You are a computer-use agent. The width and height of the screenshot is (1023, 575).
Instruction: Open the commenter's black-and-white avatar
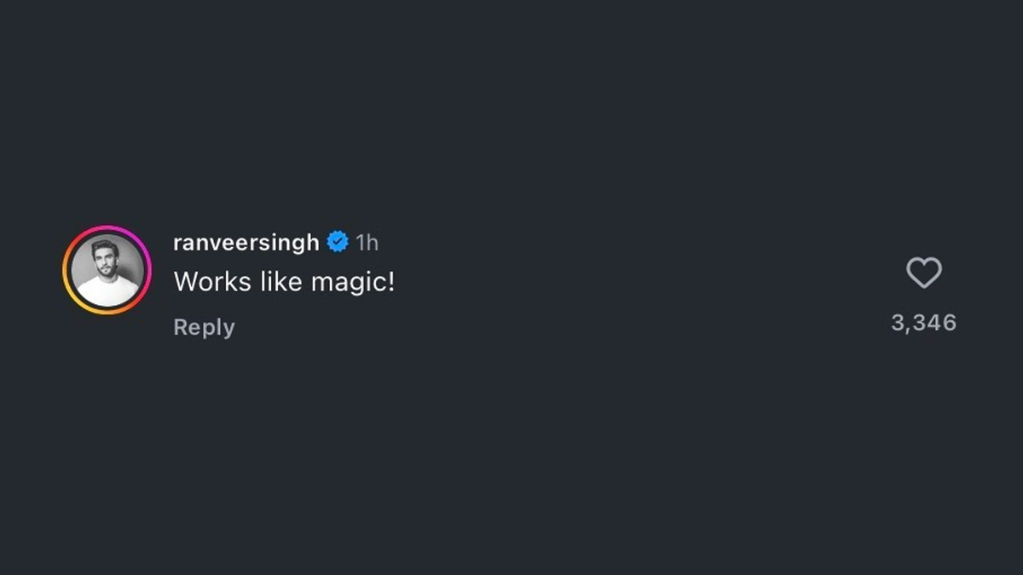[107, 270]
